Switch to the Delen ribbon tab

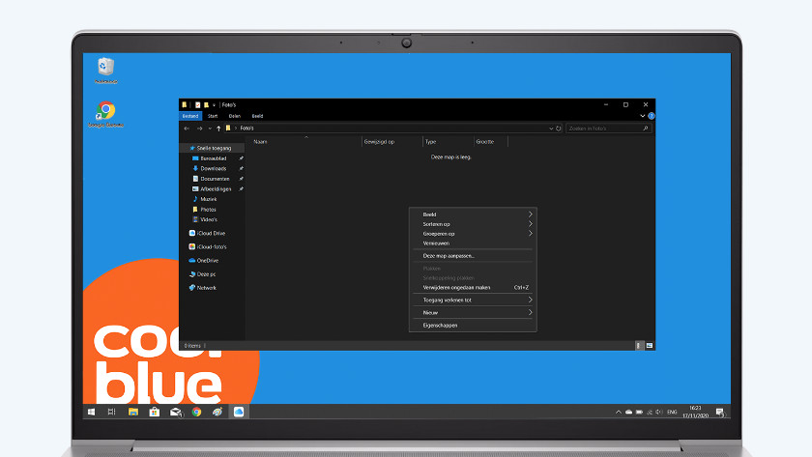(x=235, y=116)
